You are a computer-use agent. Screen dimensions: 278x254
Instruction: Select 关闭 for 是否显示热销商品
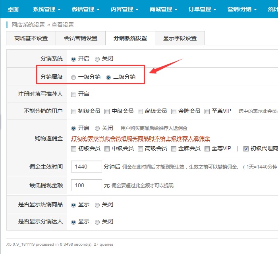click(x=97, y=205)
